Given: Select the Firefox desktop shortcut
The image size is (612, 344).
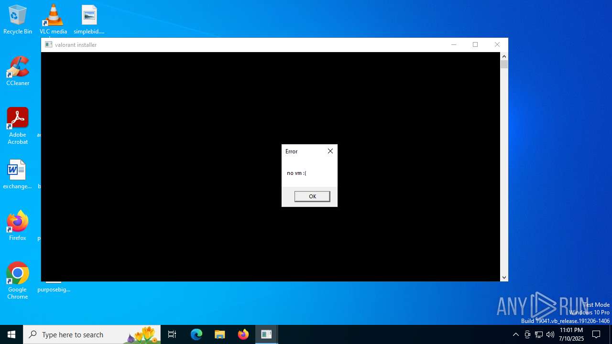Looking at the screenshot, I should coord(18,226).
